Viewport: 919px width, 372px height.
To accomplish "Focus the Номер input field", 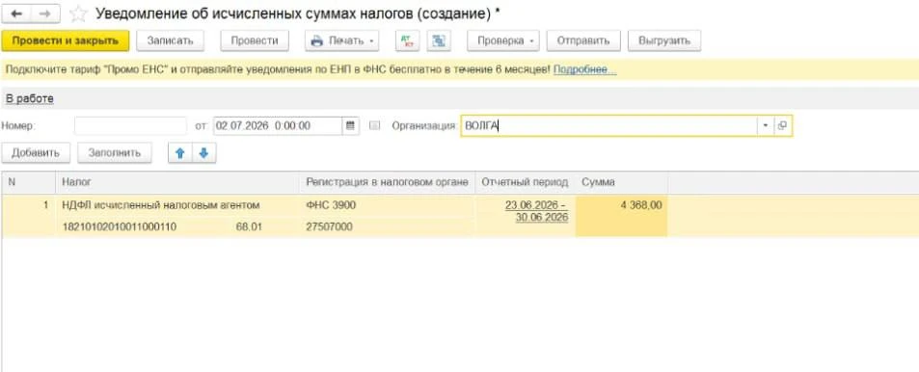I will [x=130, y=125].
